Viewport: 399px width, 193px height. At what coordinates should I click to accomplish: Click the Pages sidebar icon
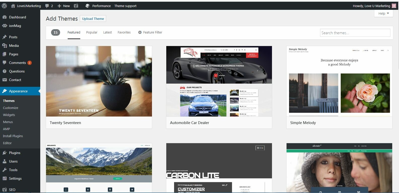(5, 54)
